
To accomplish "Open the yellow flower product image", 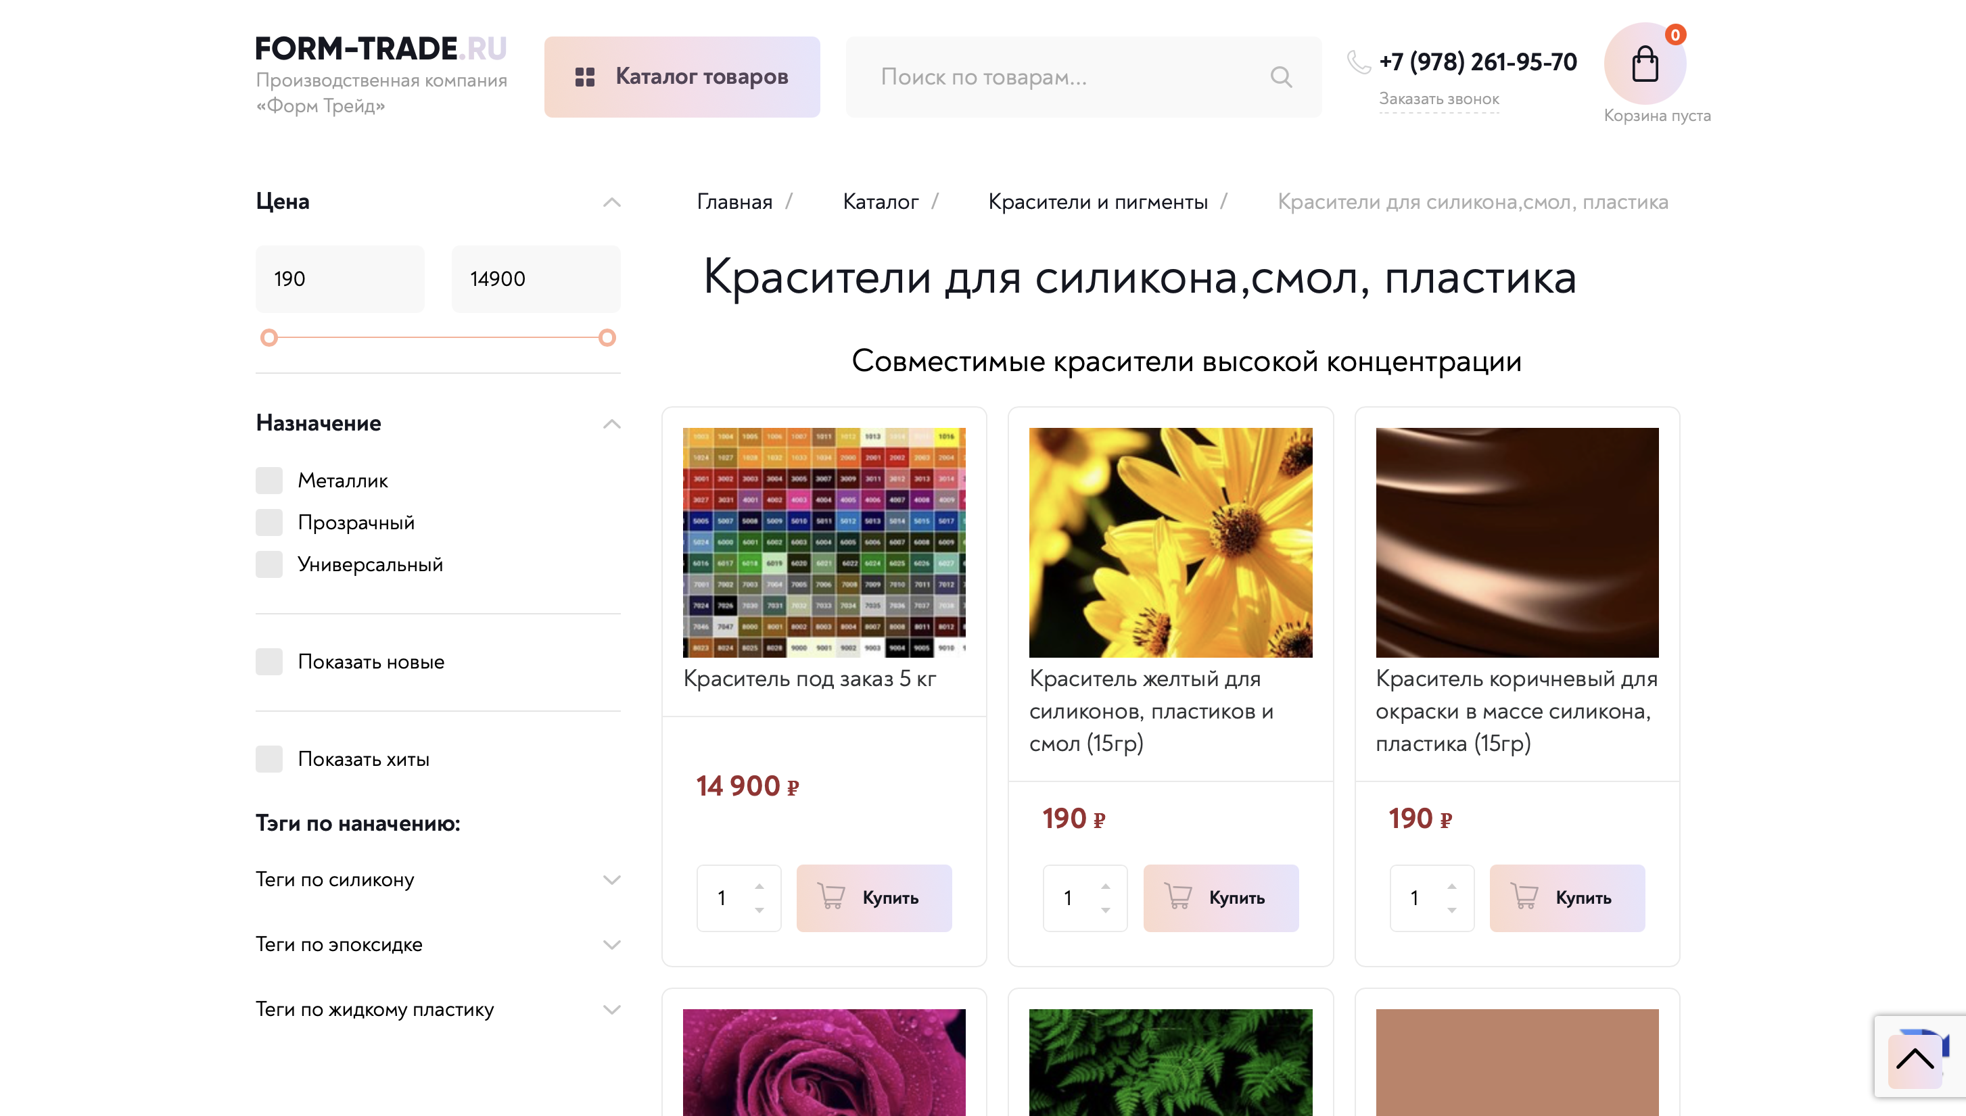I will click(1171, 543).
